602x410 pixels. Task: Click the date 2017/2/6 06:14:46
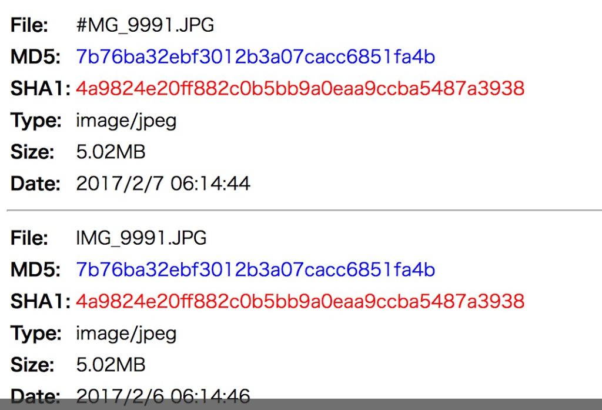pos(163,396)
